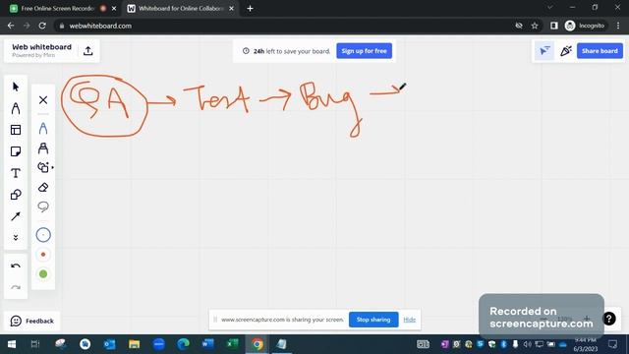
Task: Open File Explorer from the taskbar
Action: (134, 344)
